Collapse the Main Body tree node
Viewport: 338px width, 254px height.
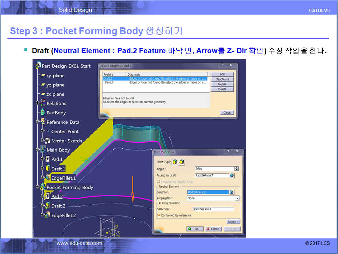pyautogui.click(x=38, y=150)
